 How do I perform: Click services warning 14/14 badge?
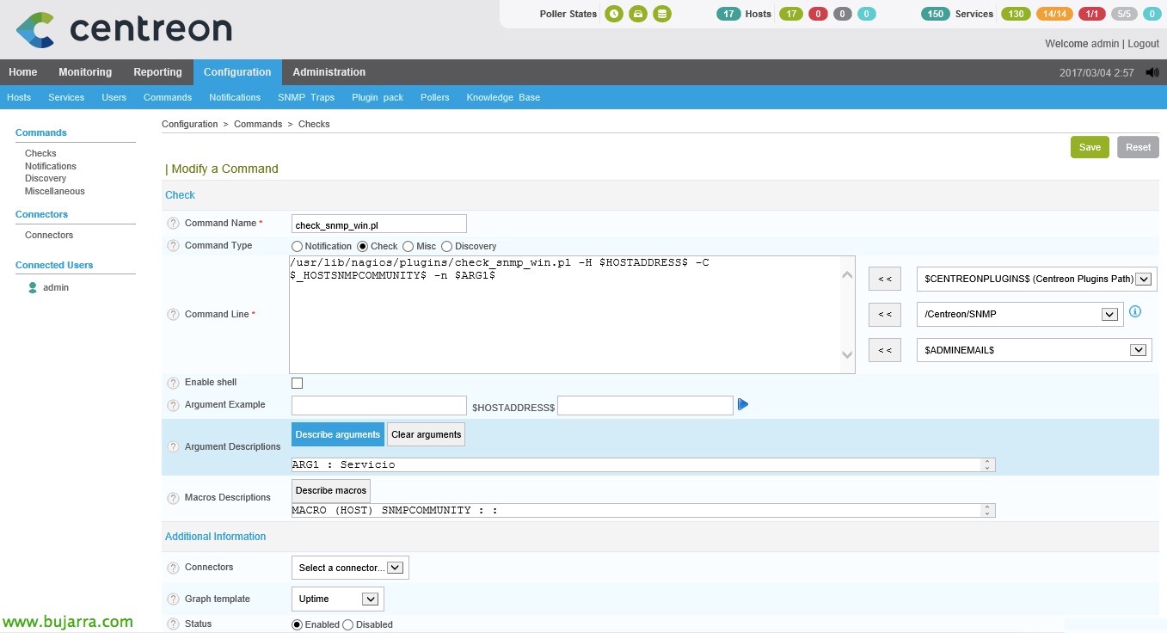[1054, 14]
